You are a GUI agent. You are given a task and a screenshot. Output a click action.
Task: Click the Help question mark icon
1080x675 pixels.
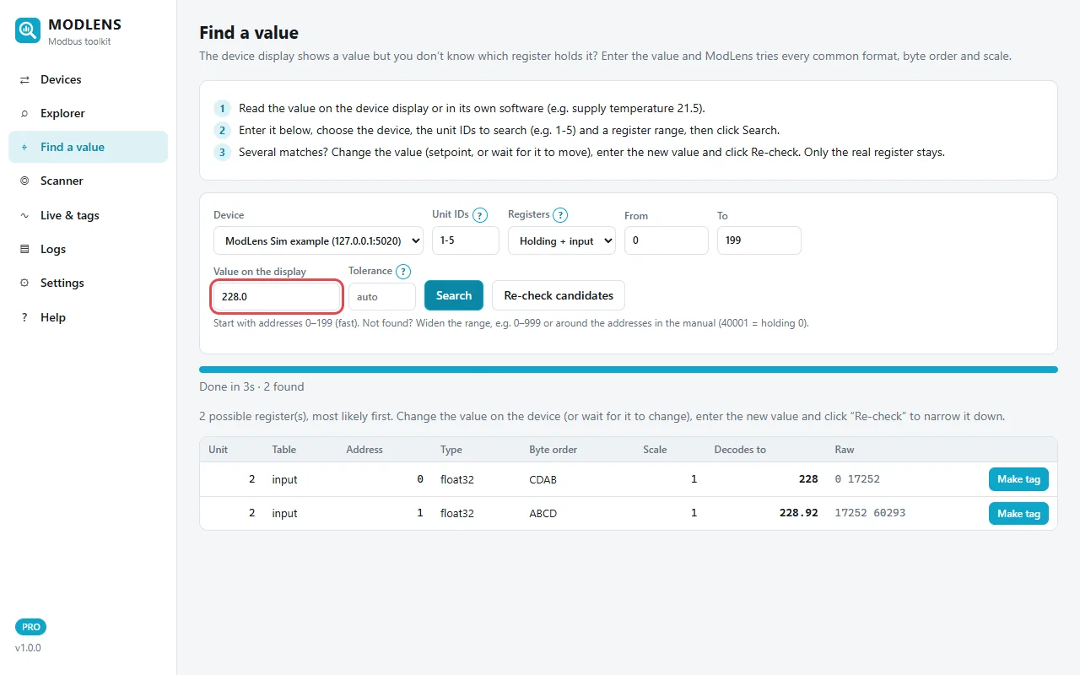point(24,317)
